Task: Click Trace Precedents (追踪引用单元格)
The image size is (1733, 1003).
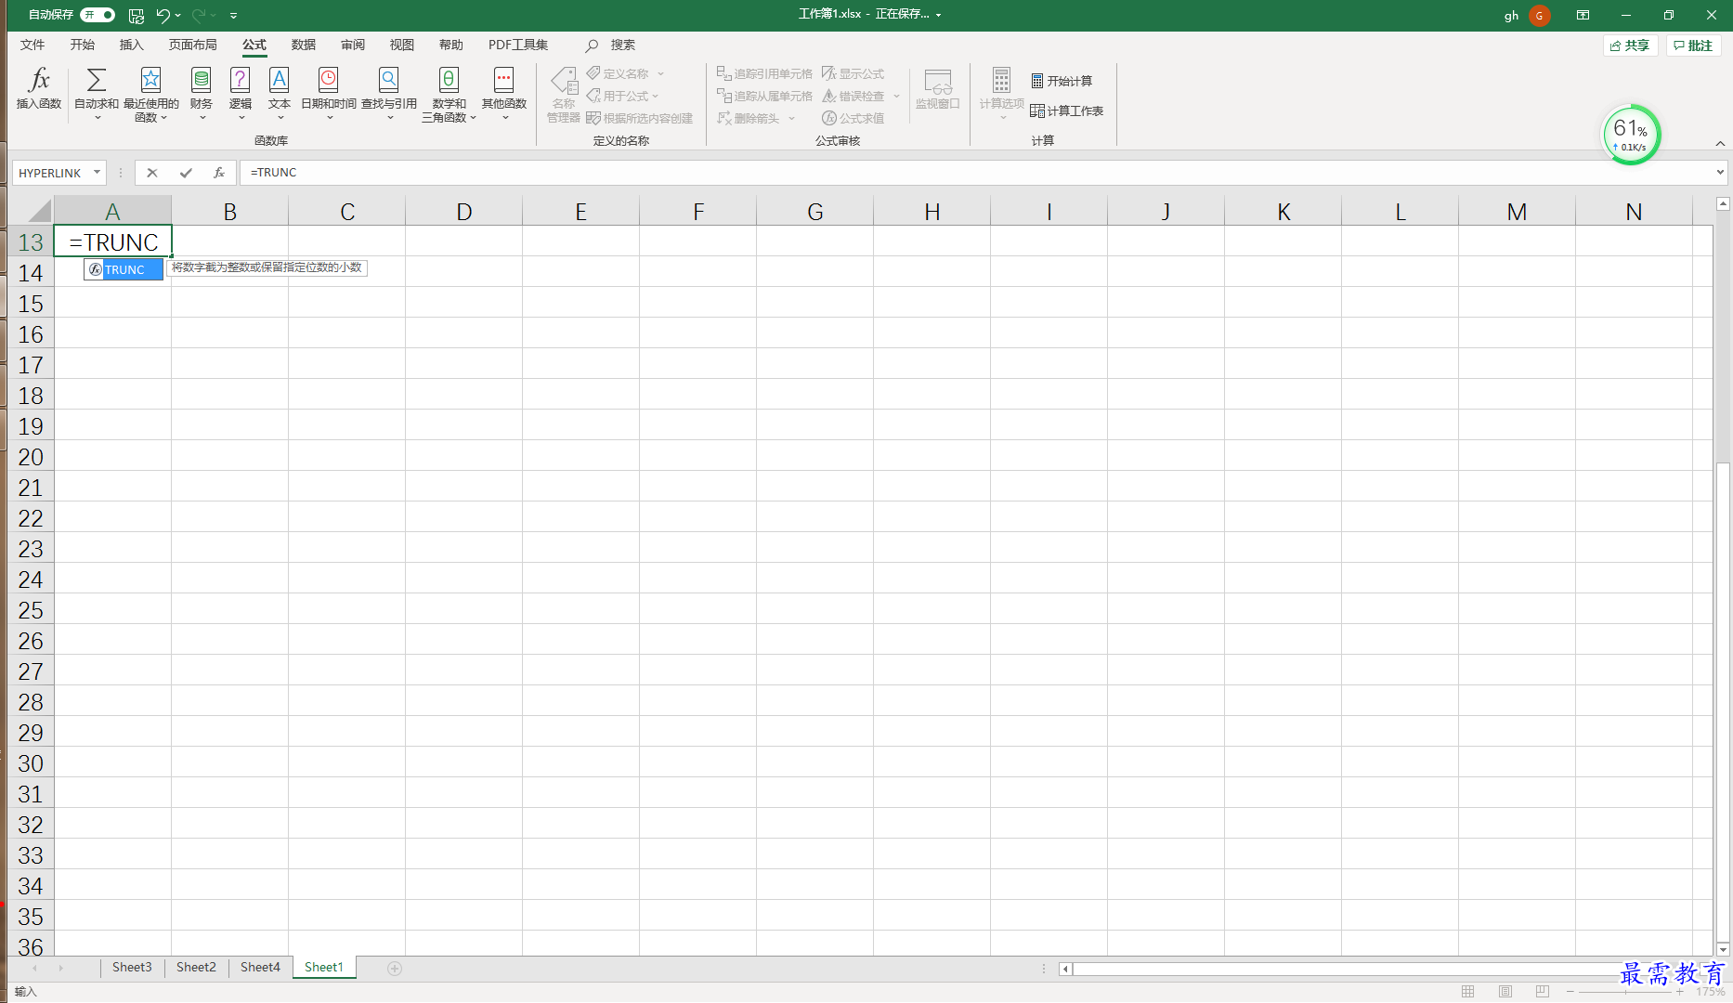Action: click(764, 73)
